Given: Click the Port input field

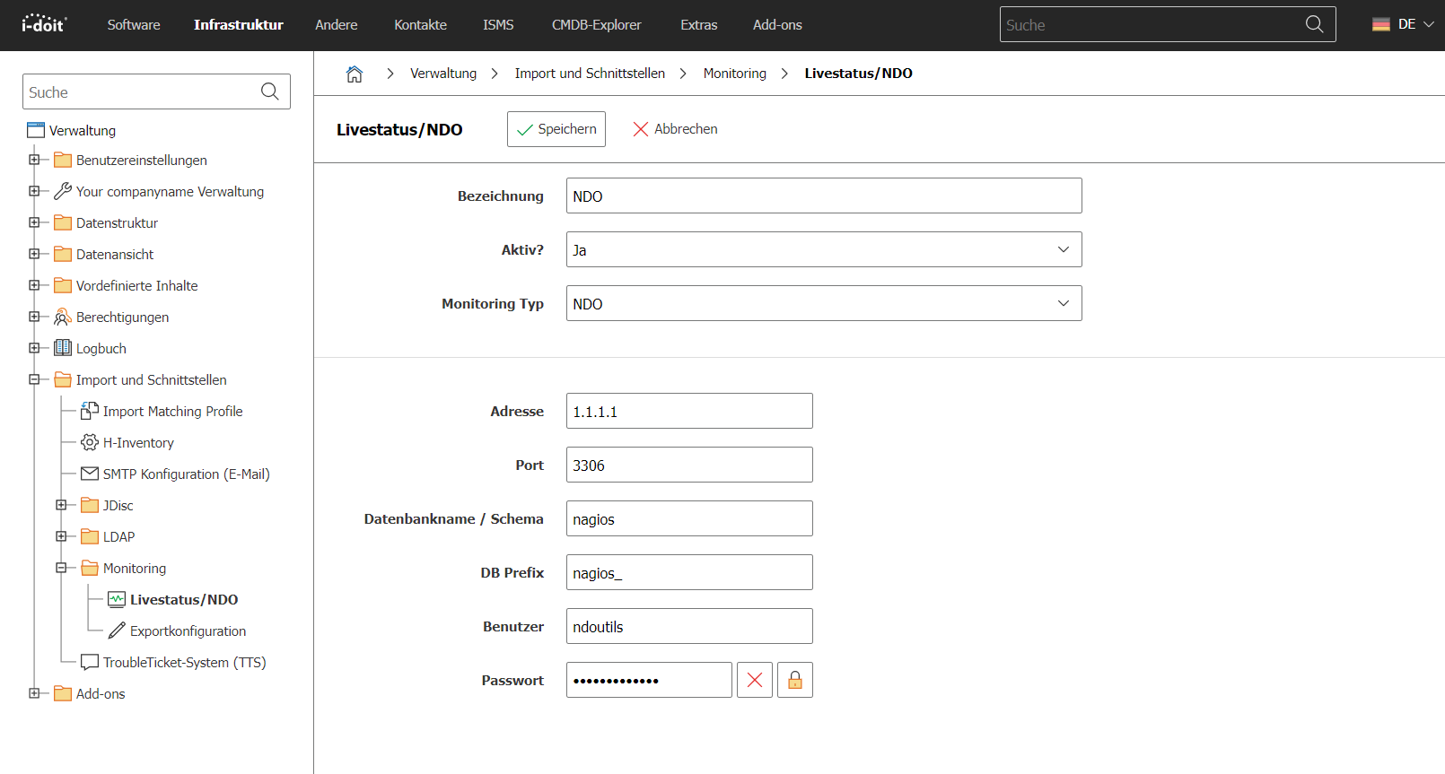Looking at the screenshot, I should coord(689,465).
